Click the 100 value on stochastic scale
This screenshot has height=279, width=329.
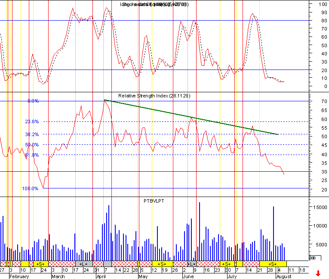pyautogui.click(x=323, y=4)
